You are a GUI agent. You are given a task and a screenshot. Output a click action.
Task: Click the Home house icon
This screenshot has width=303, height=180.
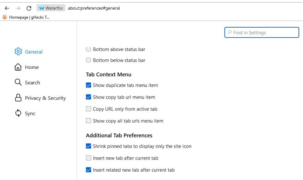coord(18,67)
